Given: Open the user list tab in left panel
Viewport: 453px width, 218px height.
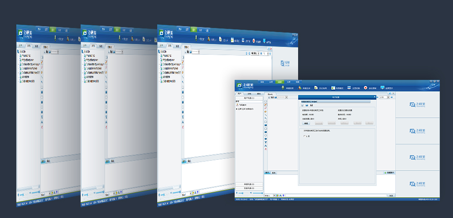Looking at the screenshot, I should [x=240, y=93].
